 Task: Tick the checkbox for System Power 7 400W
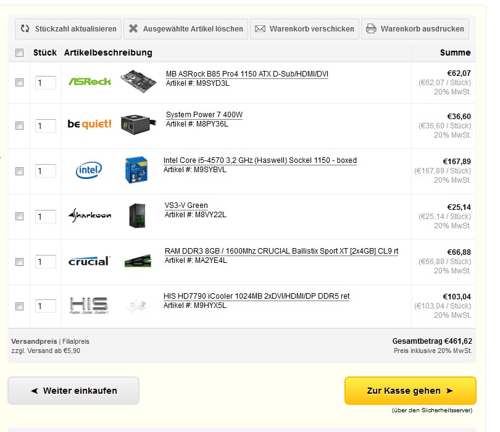click(x=20, y=126)
